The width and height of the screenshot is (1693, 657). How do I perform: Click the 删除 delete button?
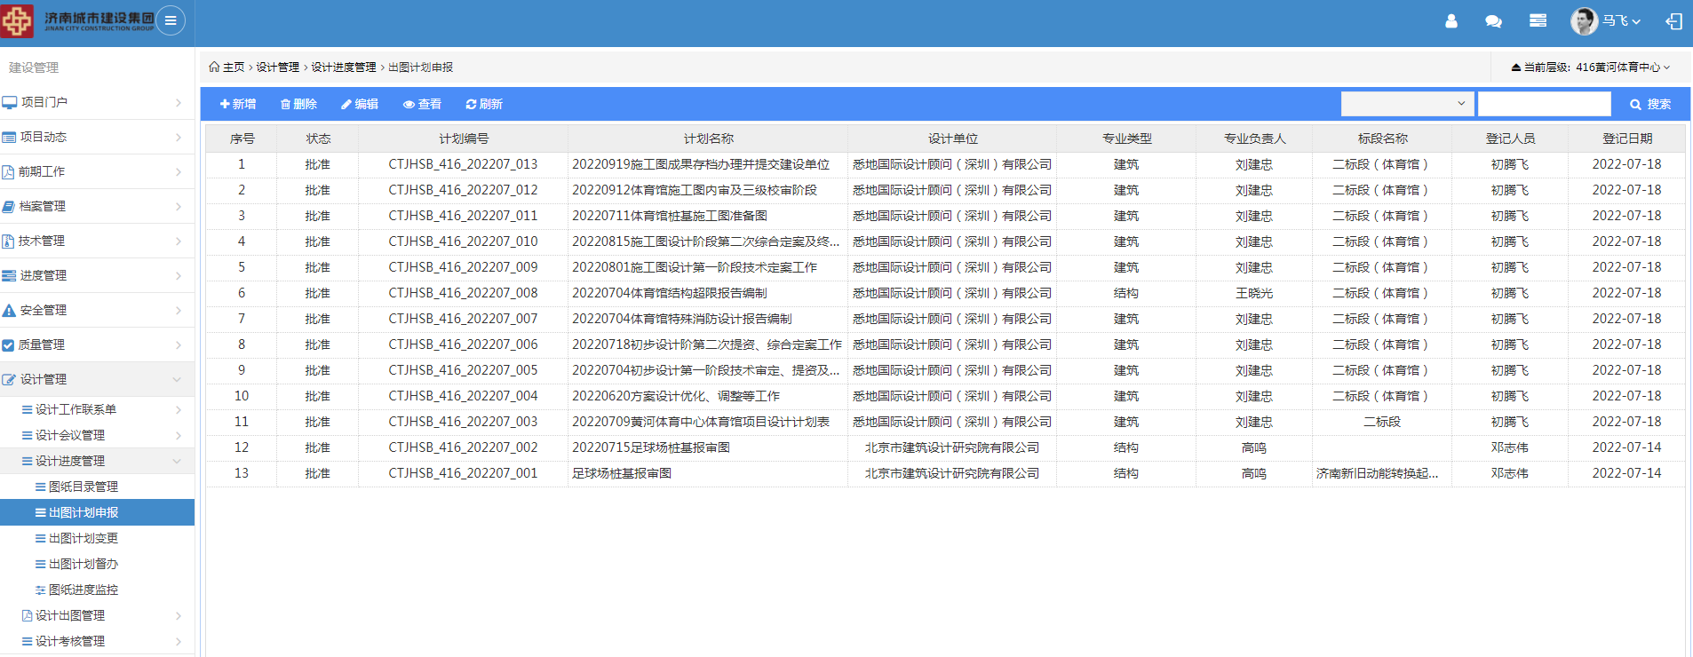coord(298,104)
